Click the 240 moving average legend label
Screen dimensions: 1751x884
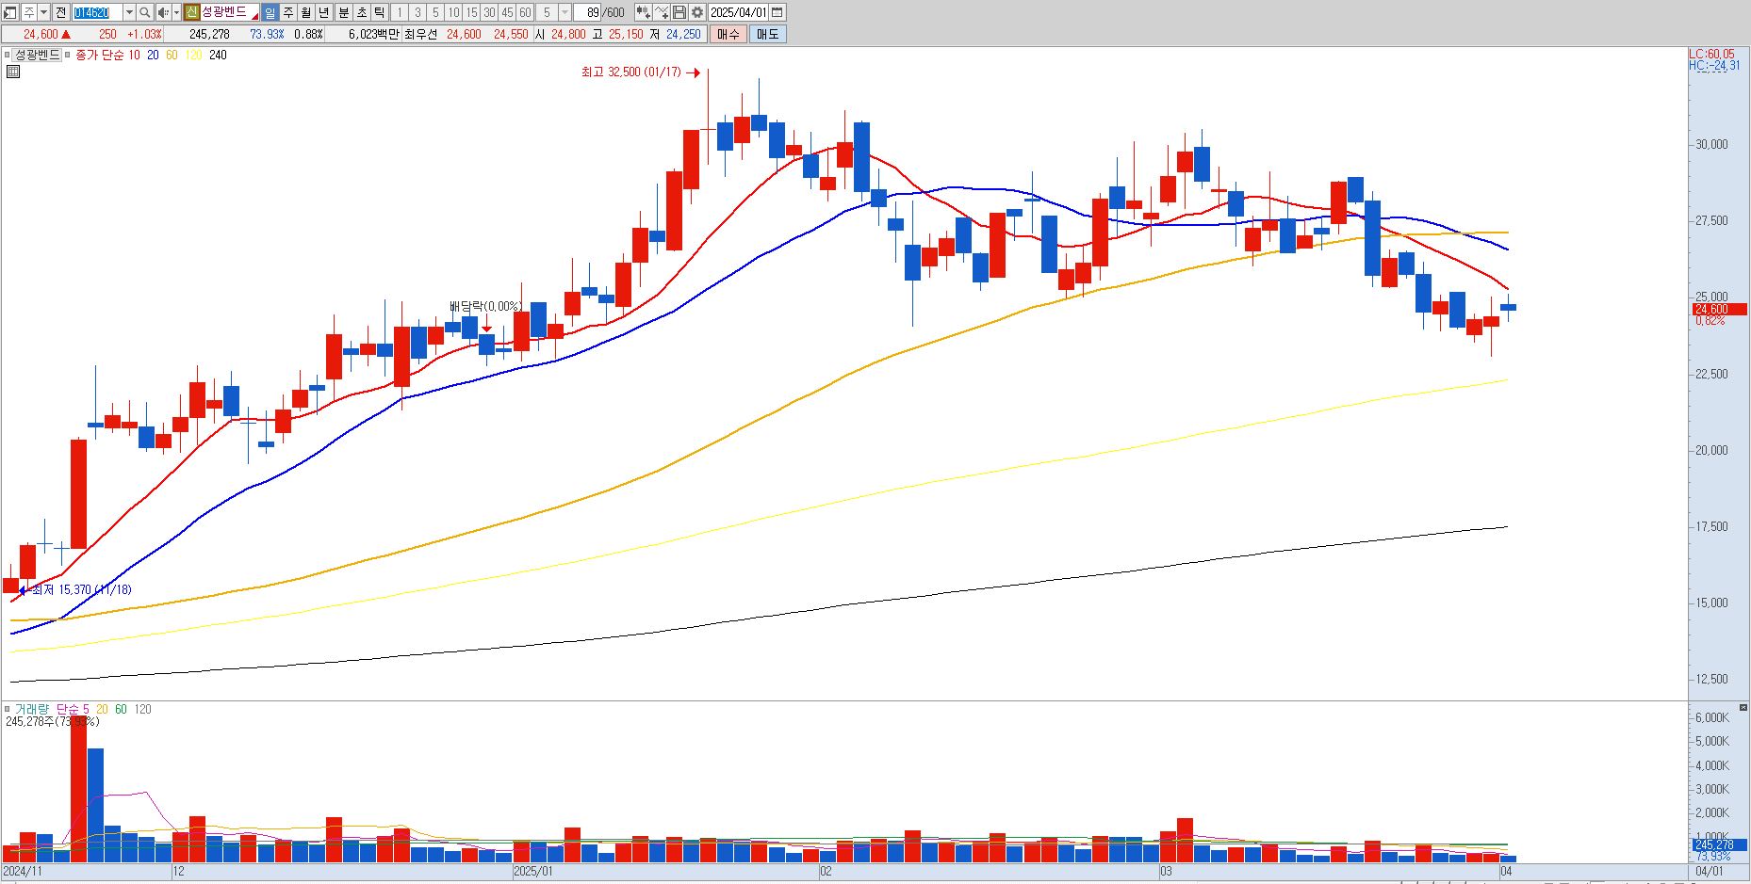tap(218, 55)
